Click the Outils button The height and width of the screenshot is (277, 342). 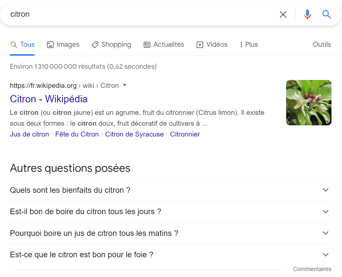[322, 44]
